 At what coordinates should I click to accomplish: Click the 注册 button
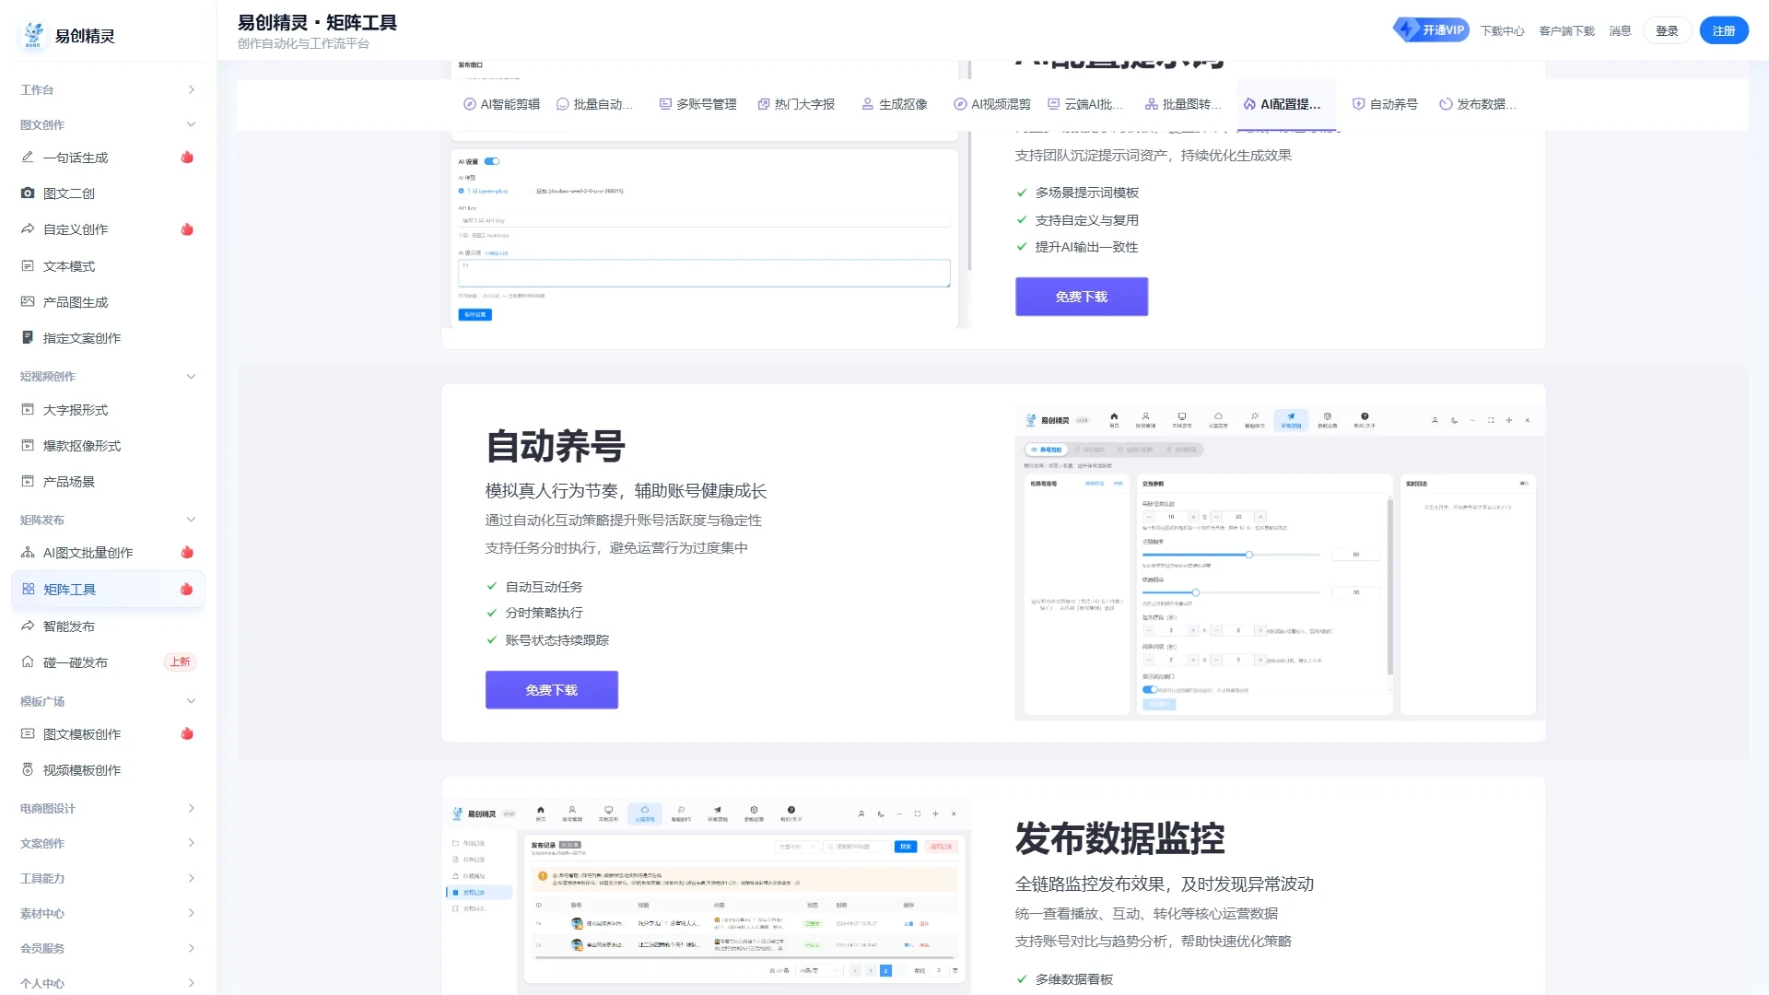1724,30
